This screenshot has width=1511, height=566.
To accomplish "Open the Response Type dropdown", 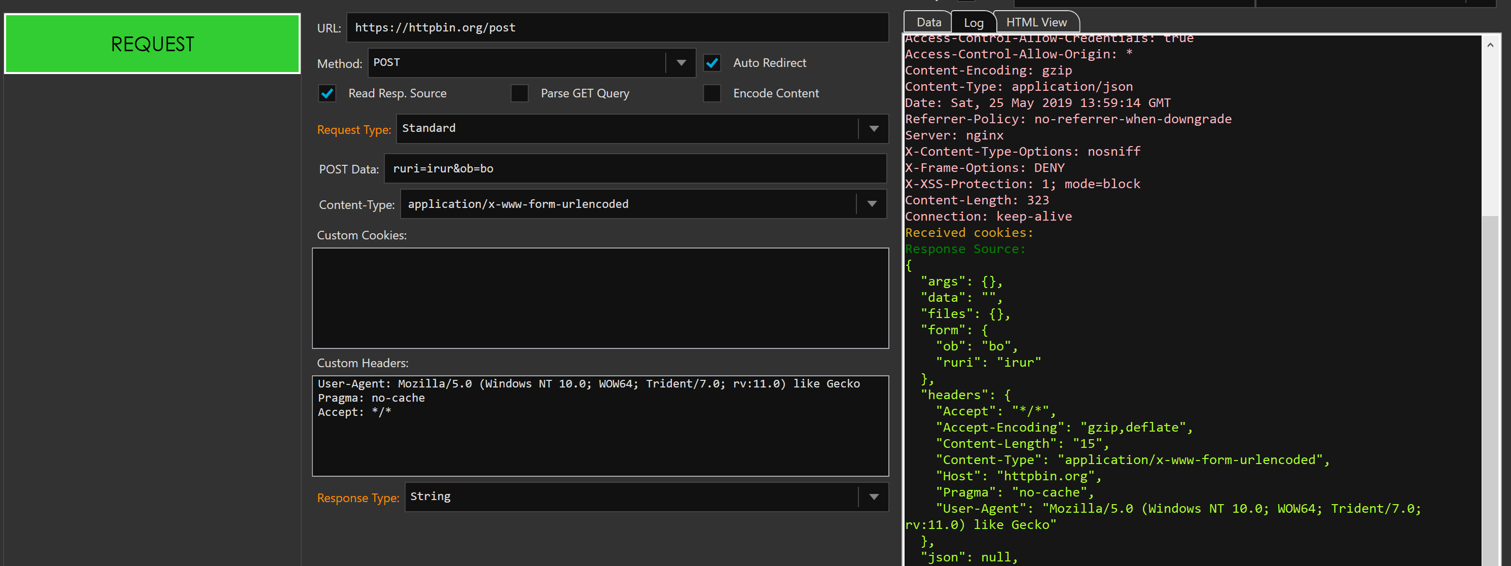I will click(874, 497).
